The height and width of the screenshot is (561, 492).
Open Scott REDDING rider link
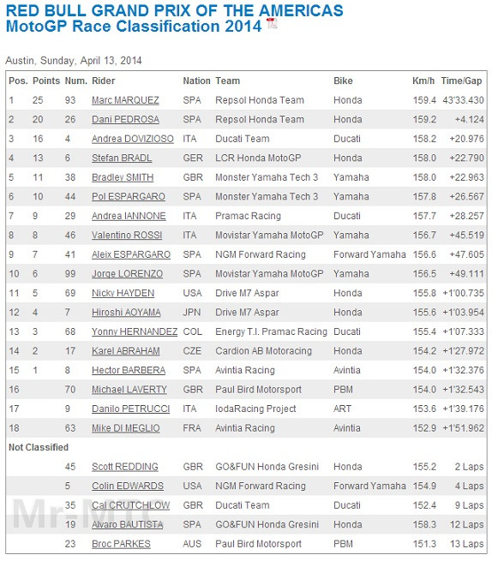(x=125, y=468)
